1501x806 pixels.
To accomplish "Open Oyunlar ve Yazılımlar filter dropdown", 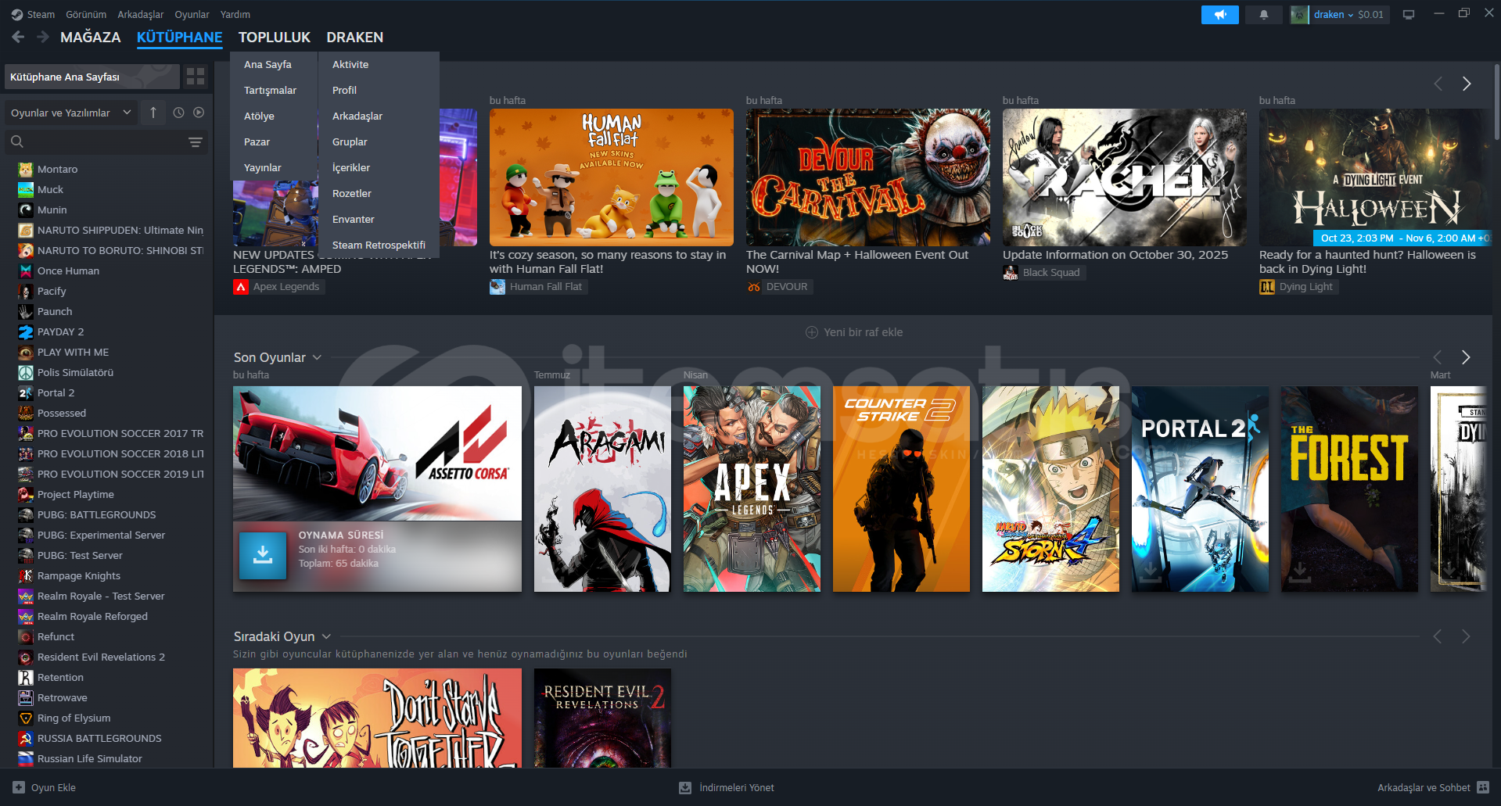I will click(70, 113).
